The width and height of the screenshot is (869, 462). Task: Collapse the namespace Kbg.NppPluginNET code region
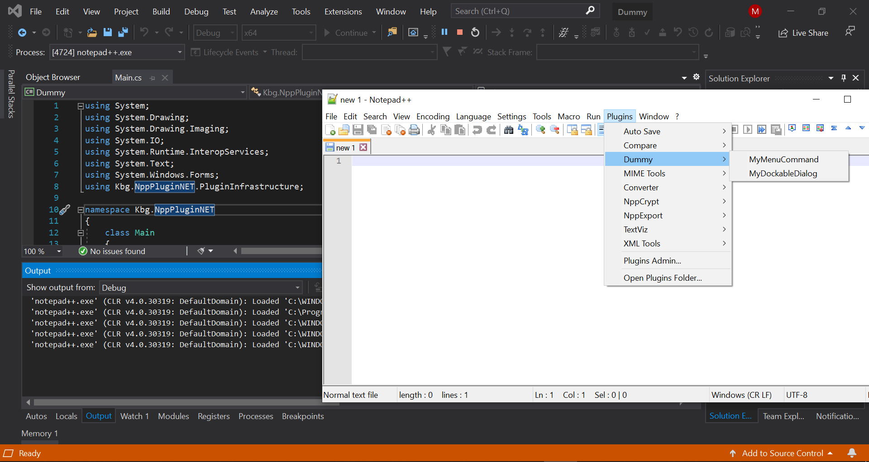tap(80, 209)
